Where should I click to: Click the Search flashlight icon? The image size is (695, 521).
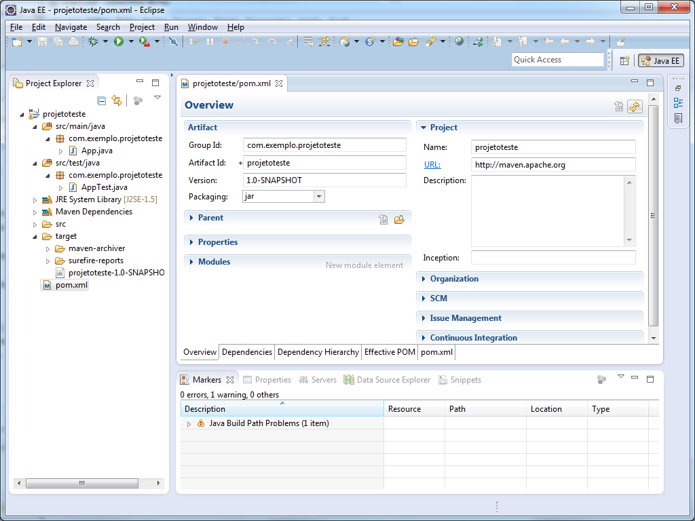(430, 41)
